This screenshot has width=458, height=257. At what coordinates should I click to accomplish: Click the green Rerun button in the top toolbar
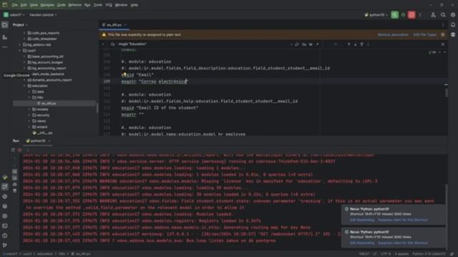point(394,15)
